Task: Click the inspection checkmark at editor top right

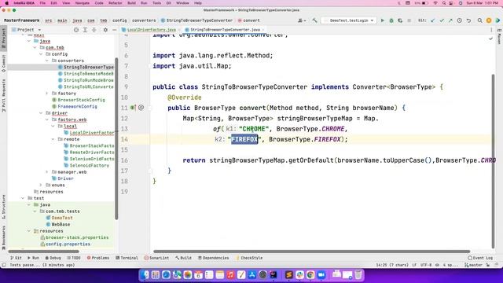Action: tap(490, 39)
